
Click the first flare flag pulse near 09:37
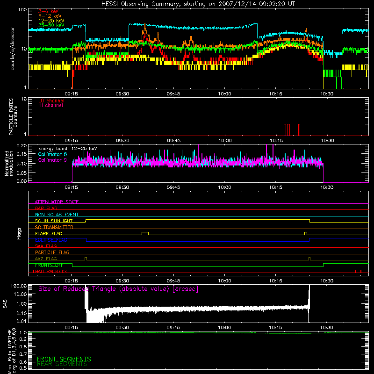pos(145,233)
